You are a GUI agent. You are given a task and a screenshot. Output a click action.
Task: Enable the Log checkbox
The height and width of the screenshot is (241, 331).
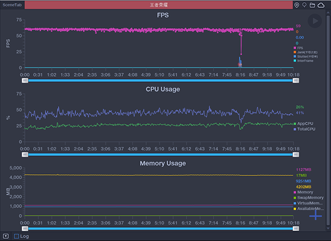point(17,236)
